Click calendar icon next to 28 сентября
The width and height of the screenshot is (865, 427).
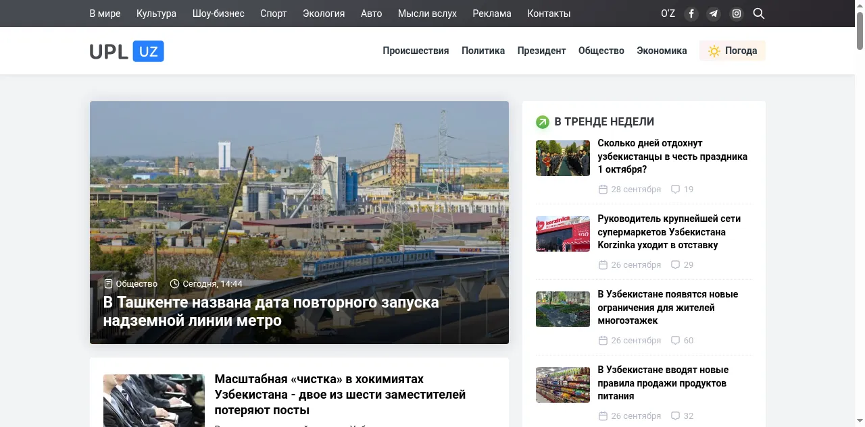603,190
